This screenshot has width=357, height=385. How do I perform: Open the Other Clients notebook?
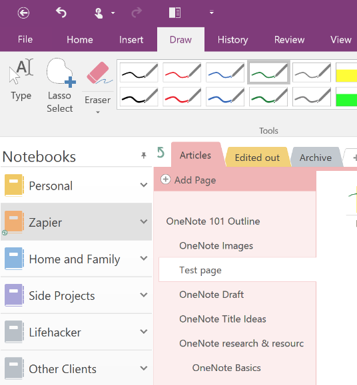coord(76,368)
